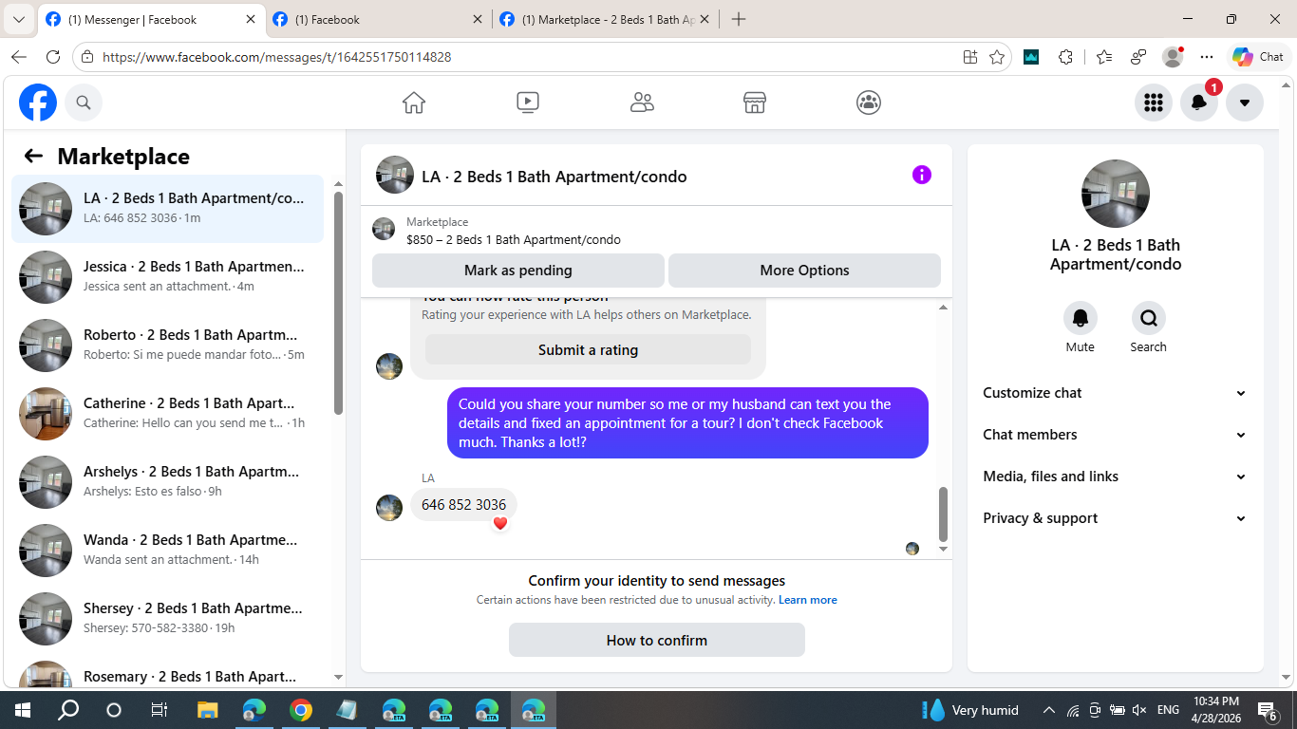The image size is (1297, 729).
Task: Open notifications bell with badge
Action: click(x=1199, y=103)
